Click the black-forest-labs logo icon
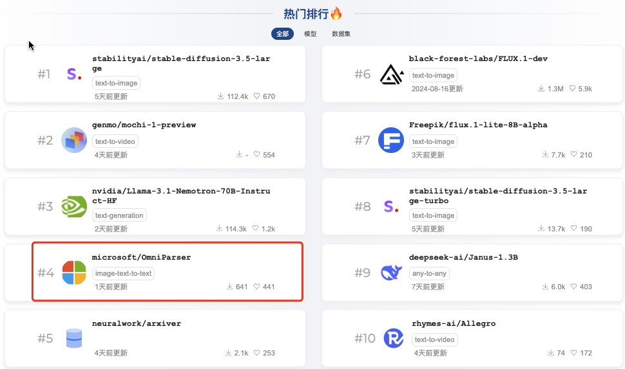Viewport: 625px width, 369px height. click(x=391, y=75)
